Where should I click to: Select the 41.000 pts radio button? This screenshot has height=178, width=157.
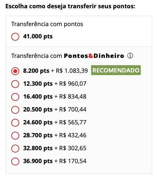pyautogui.click(x=15, y=37)
